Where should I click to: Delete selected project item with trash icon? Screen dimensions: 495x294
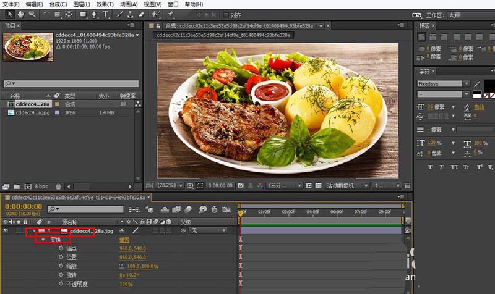point(58,187)
